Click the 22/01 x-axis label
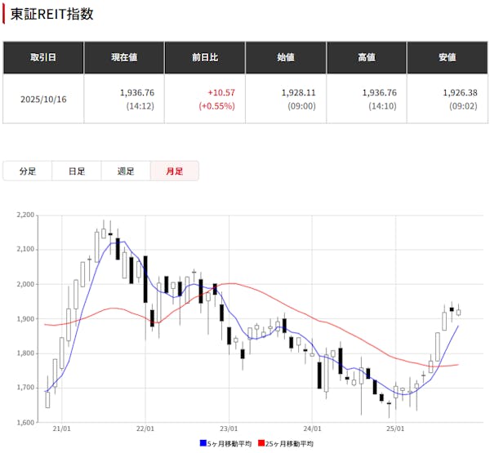490x453 pixels. [x=145, y=429]
